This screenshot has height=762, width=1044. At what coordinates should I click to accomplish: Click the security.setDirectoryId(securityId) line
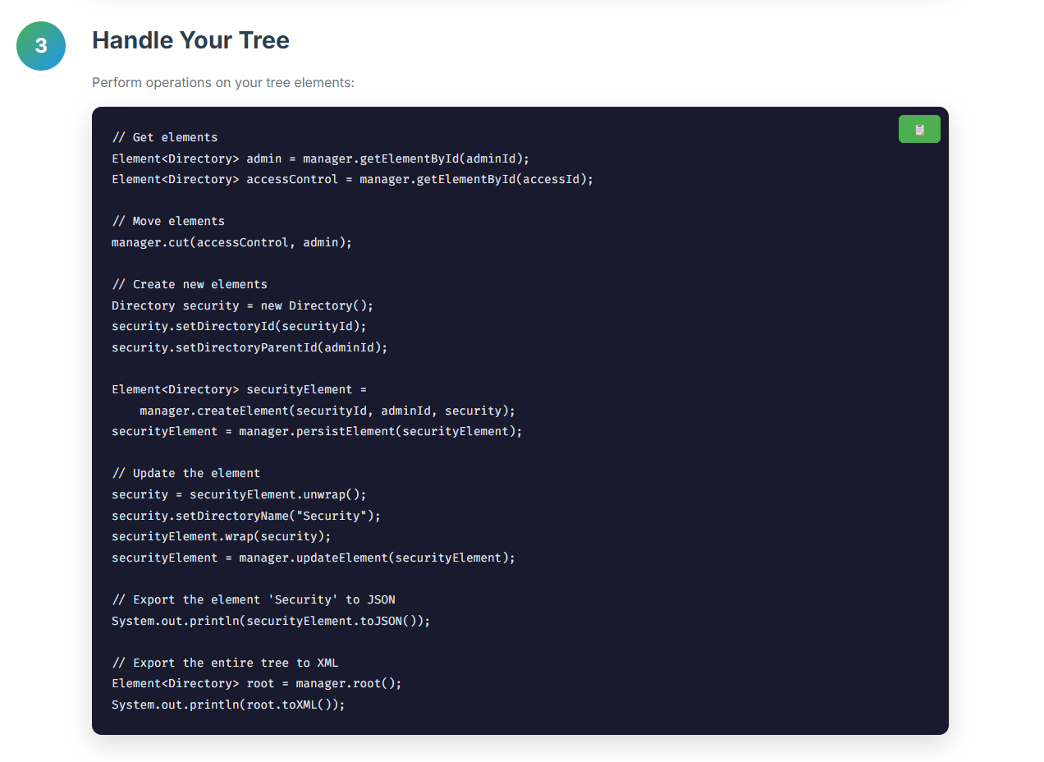[238, 326]
